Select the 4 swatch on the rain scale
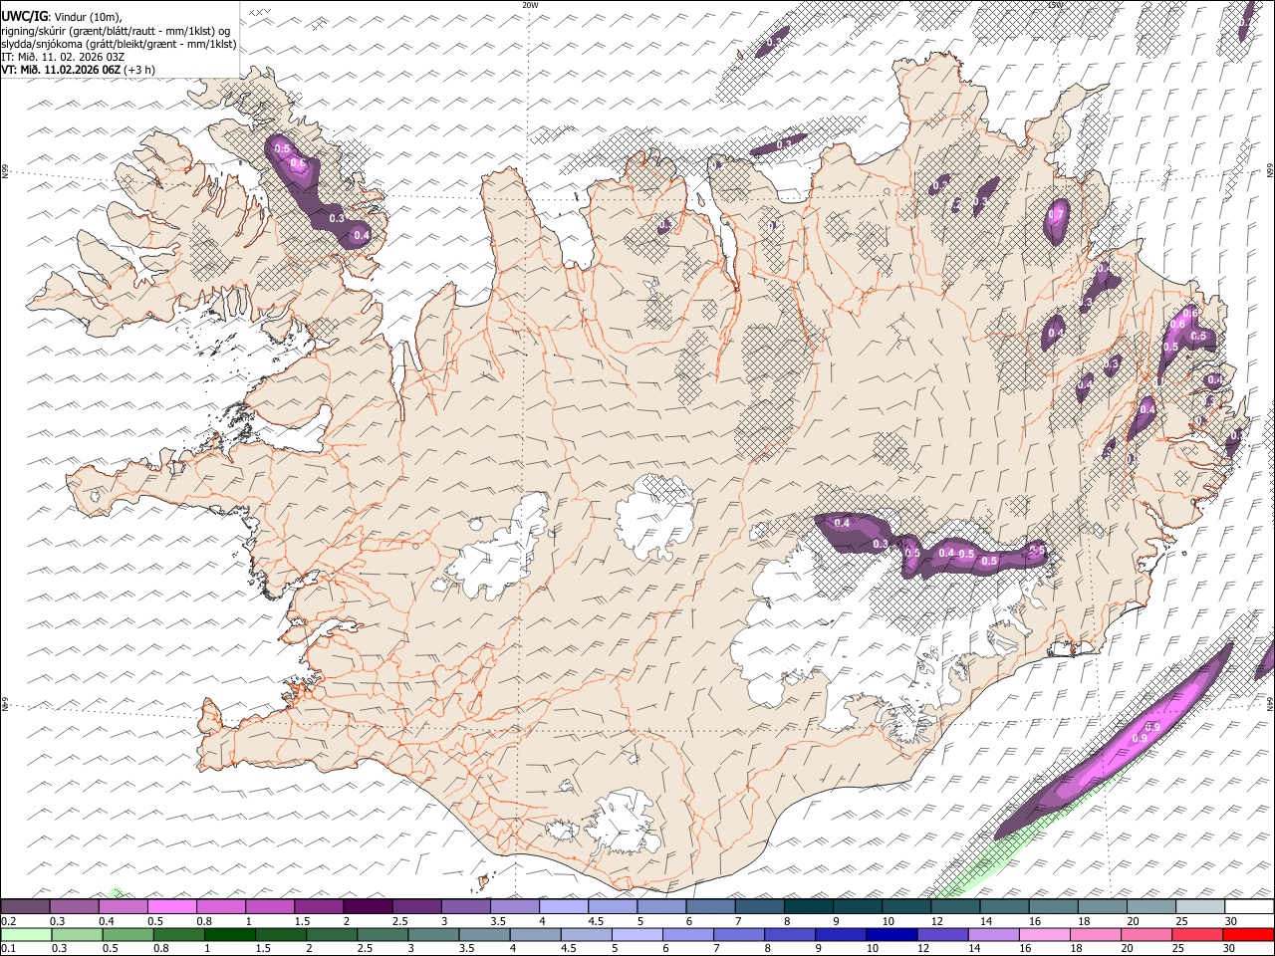The image size is (1275, 956). [537, 934]
